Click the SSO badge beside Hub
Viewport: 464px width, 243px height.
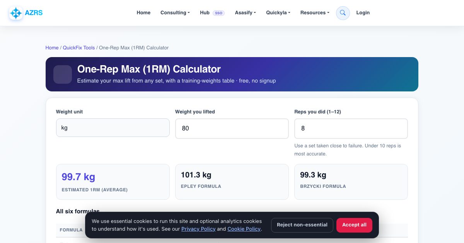click(x=218, y=13)
